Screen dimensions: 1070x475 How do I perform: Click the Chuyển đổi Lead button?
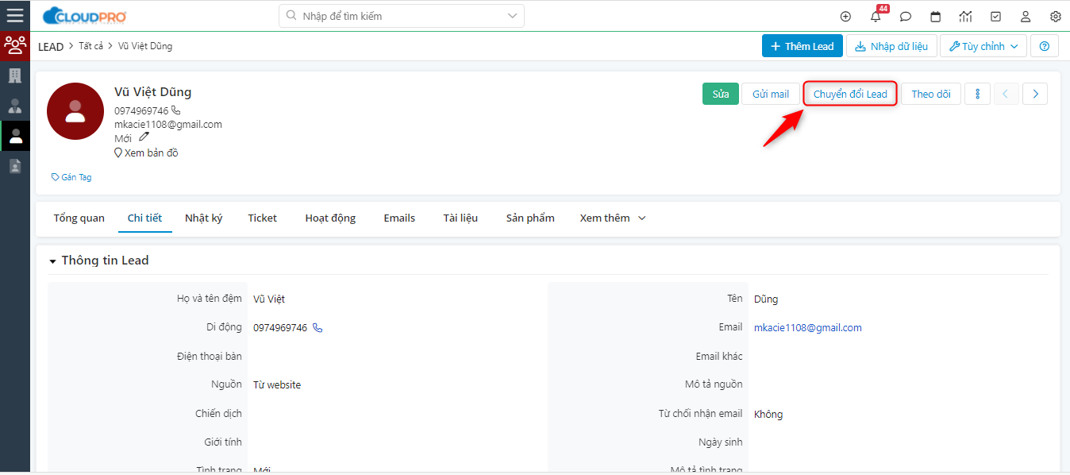point(850,94)
